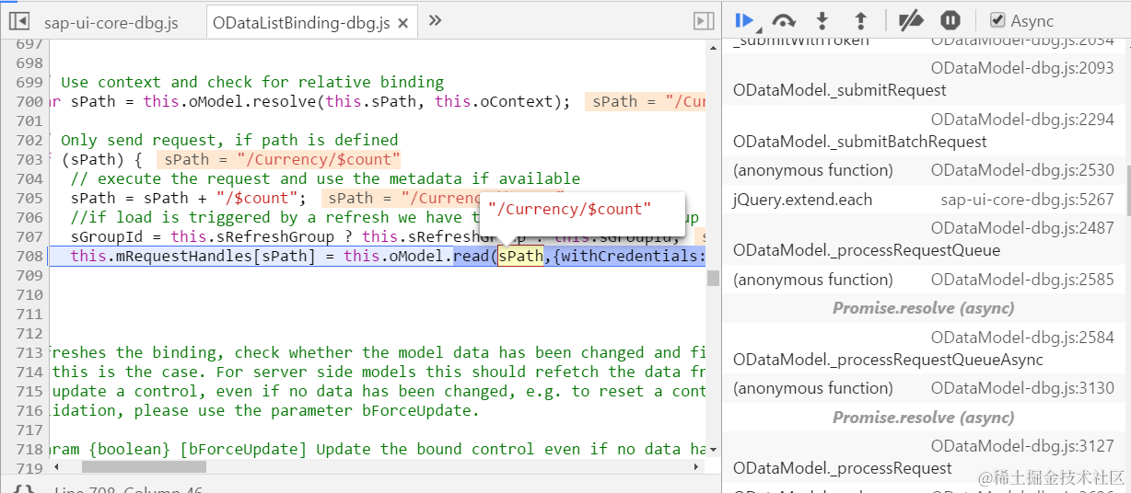Toggle breakpoint on line 708

[29, 256]
